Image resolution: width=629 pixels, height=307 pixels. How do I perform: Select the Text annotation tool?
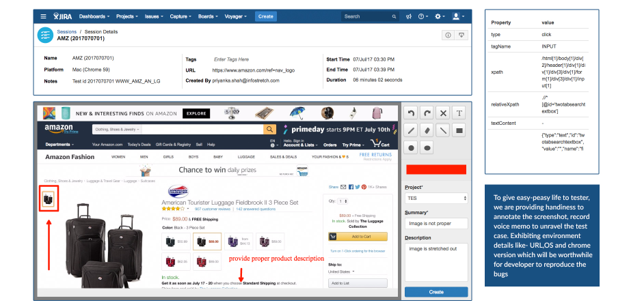(x=459, y=113)
